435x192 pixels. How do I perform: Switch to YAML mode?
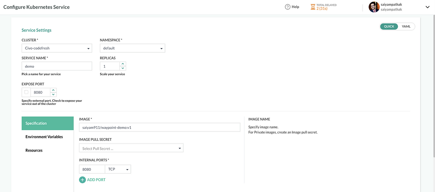(406, 26)
